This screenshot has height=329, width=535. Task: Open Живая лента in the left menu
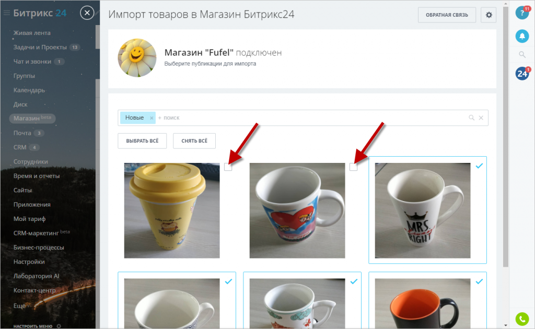coord(32,33)
